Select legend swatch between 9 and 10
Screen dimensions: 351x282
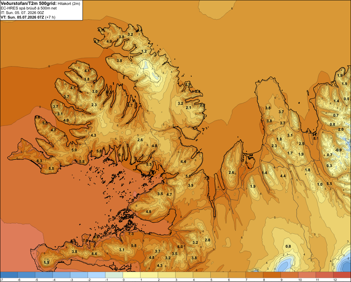point(290,275)
